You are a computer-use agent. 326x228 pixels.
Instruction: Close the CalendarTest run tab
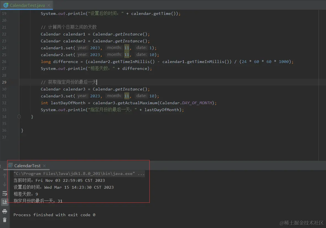(x=44, y=166)
